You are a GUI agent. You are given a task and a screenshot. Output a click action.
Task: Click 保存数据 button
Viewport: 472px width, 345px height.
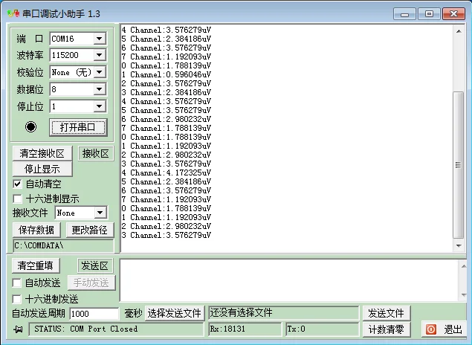(x=36, y=230)
